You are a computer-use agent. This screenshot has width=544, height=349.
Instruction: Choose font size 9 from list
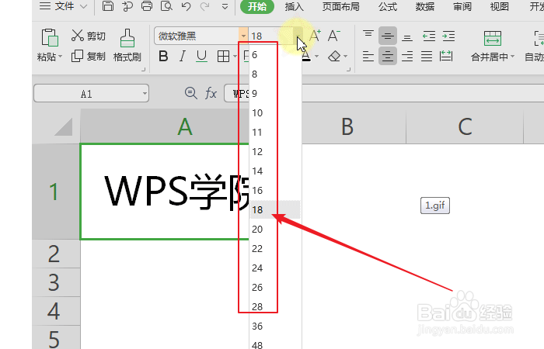[275, 94]
